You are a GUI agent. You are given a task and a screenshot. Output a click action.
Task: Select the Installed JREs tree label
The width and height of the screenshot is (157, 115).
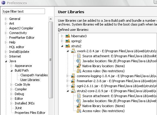[x=25, y=103]
